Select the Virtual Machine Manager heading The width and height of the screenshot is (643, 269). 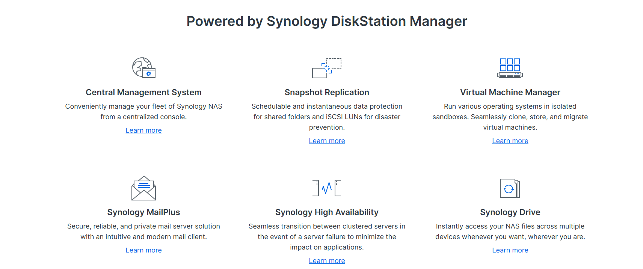pos(510,93)
